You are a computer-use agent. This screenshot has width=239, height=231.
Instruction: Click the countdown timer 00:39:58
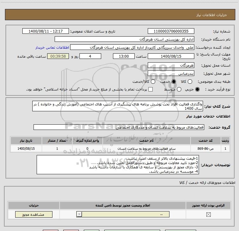point(58,56)
